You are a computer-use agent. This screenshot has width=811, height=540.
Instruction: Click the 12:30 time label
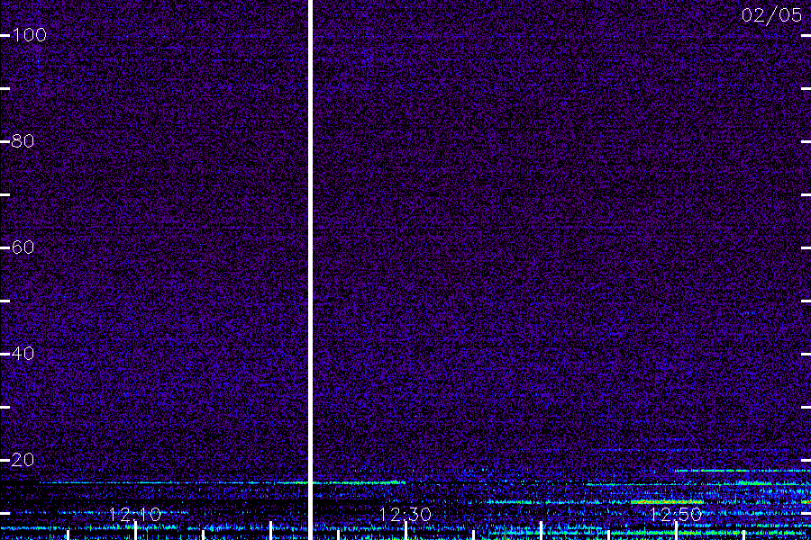[405, 514]
